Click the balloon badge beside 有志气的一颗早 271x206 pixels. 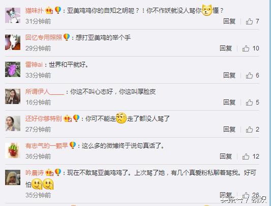point(73,145)
